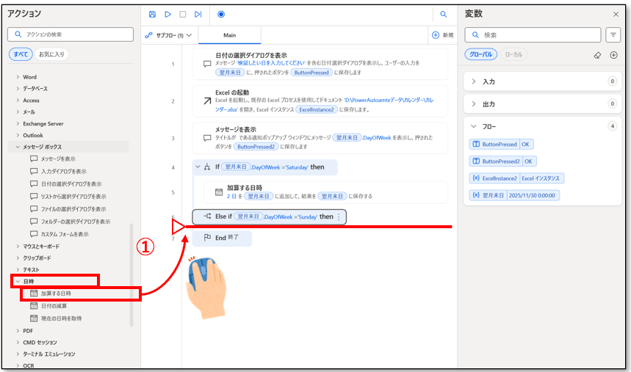631x372 pixels.
Task: Click the Stop square icon in toolbar
Action: pyautogui.click(x=183, y=14)
